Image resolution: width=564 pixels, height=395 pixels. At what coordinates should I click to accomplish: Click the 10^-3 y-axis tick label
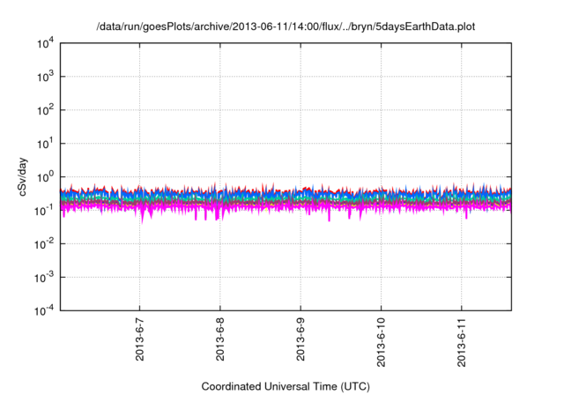44,278
